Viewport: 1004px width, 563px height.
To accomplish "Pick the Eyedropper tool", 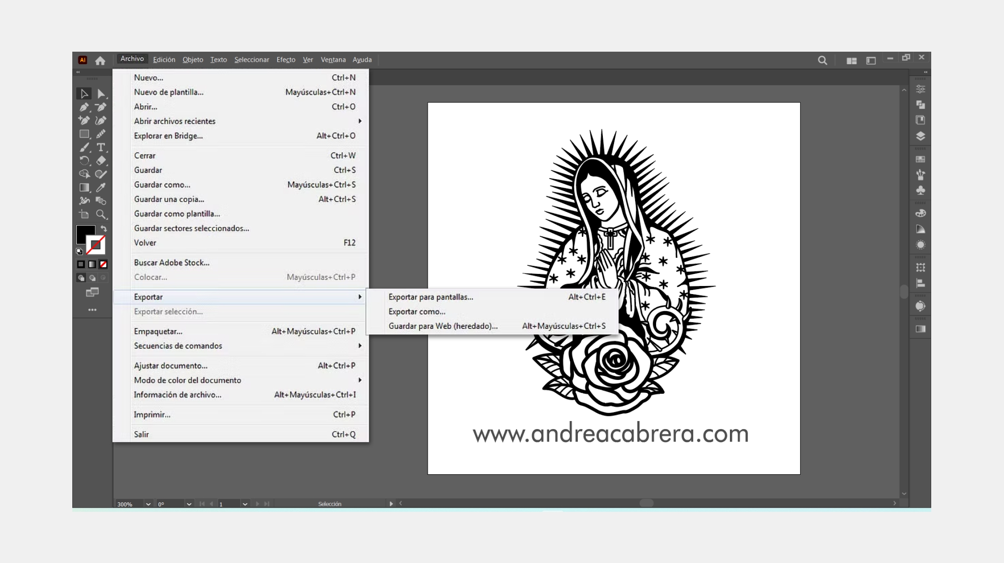I will (101, 188).
